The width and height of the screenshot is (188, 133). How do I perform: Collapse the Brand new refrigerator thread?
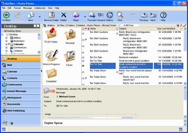coord(117,34)
